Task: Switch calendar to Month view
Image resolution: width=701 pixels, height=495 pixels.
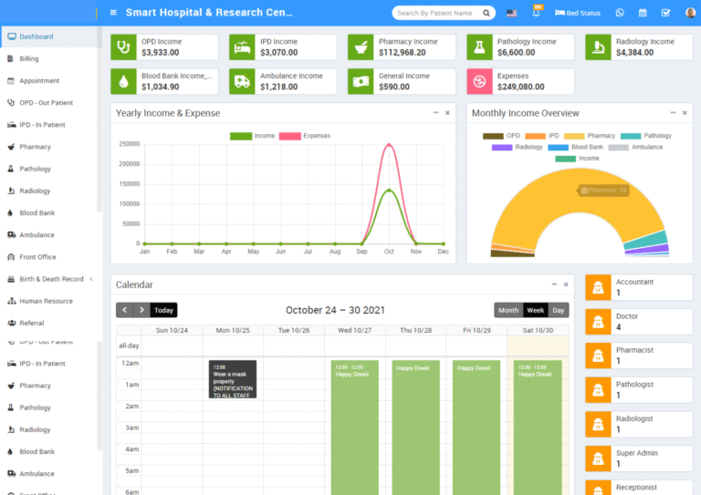Action: 508,310
